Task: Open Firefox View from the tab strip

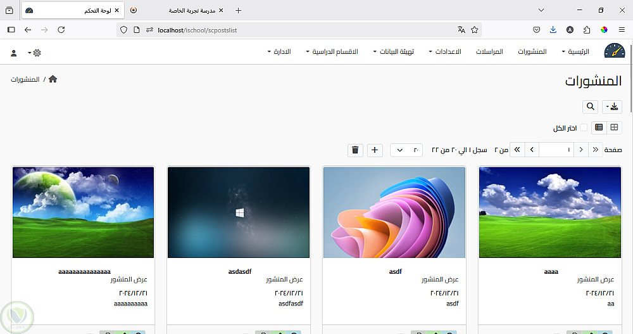Action: tap(9, 11)
